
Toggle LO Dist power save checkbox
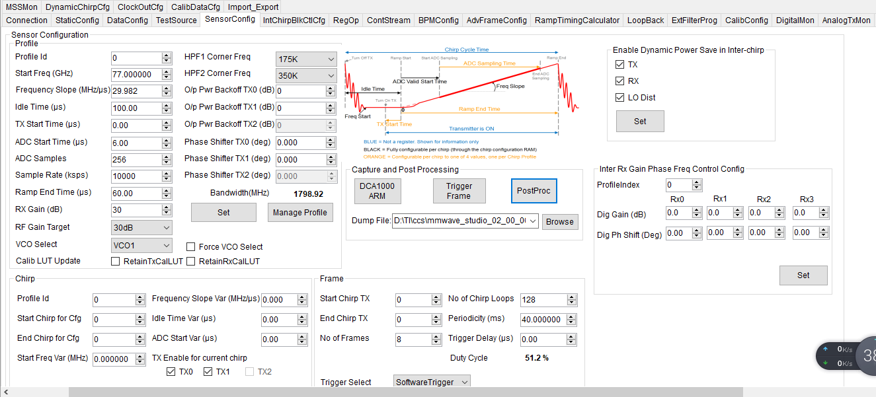point(619,97)
